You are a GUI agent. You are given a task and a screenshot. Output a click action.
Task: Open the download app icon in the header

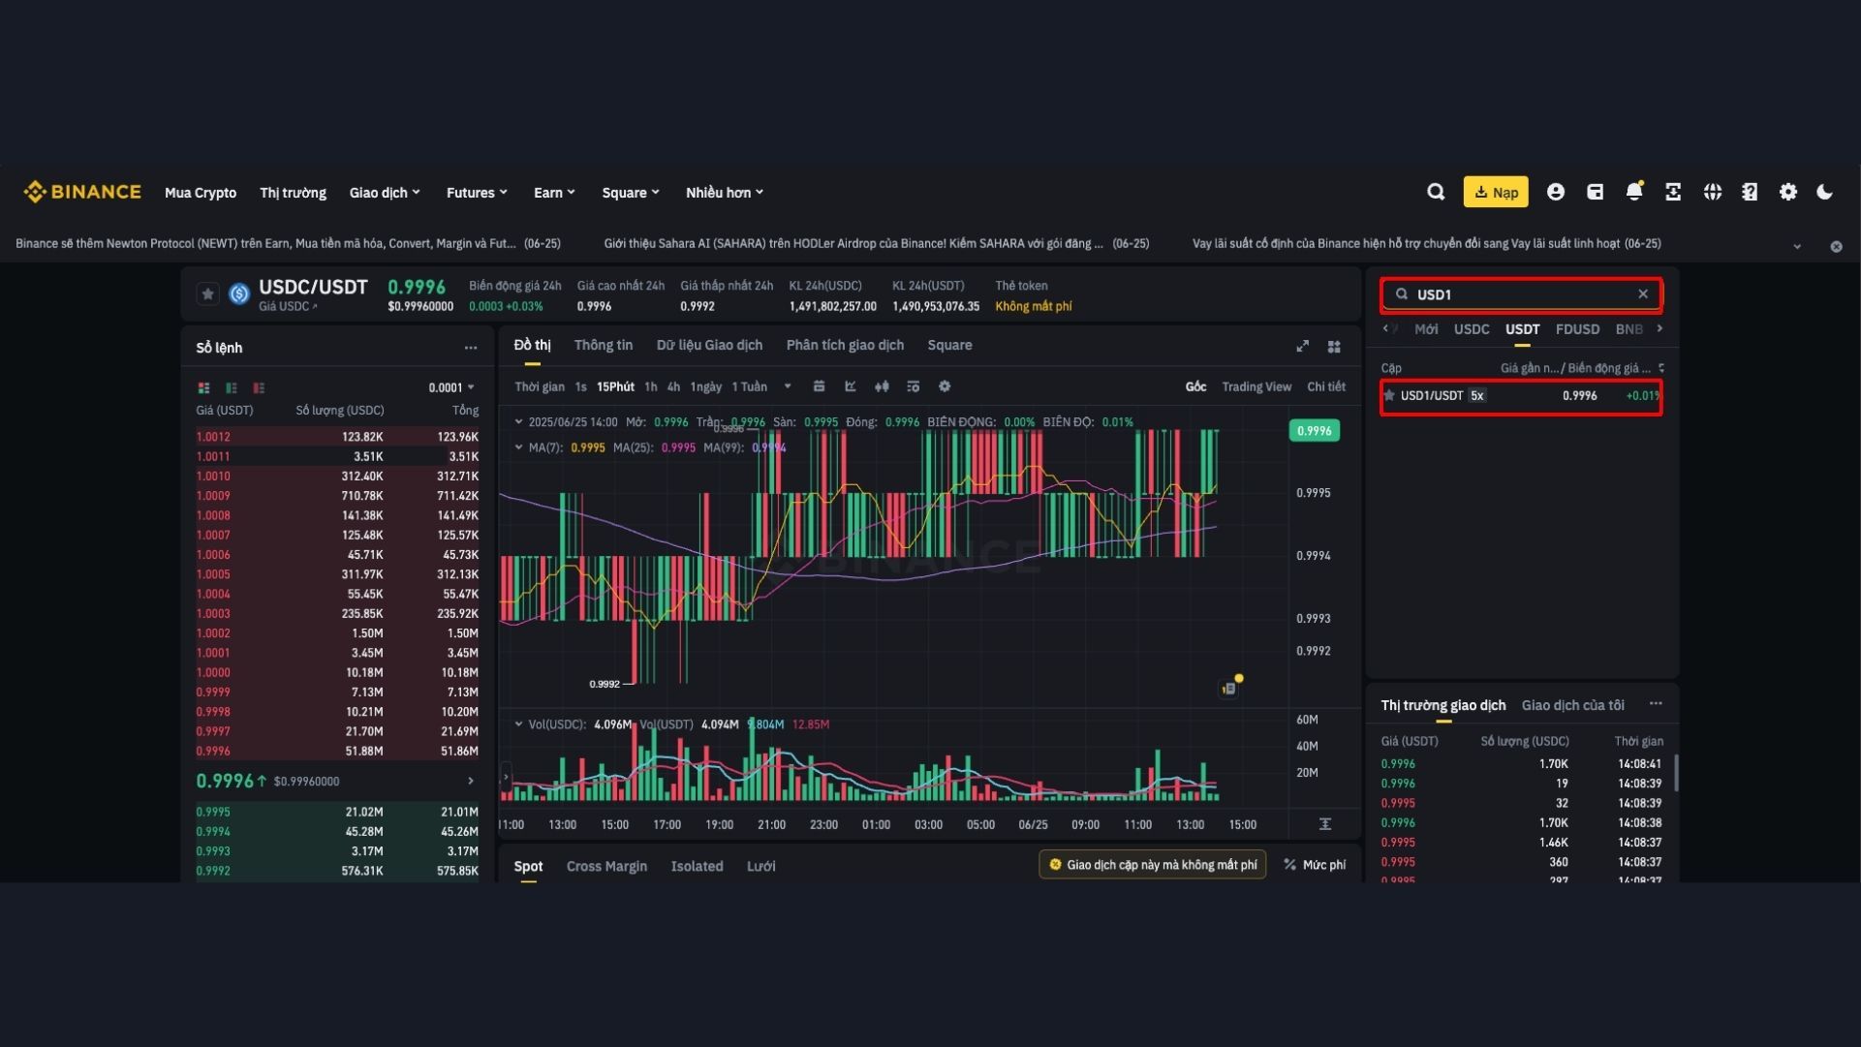[1673, 192]
